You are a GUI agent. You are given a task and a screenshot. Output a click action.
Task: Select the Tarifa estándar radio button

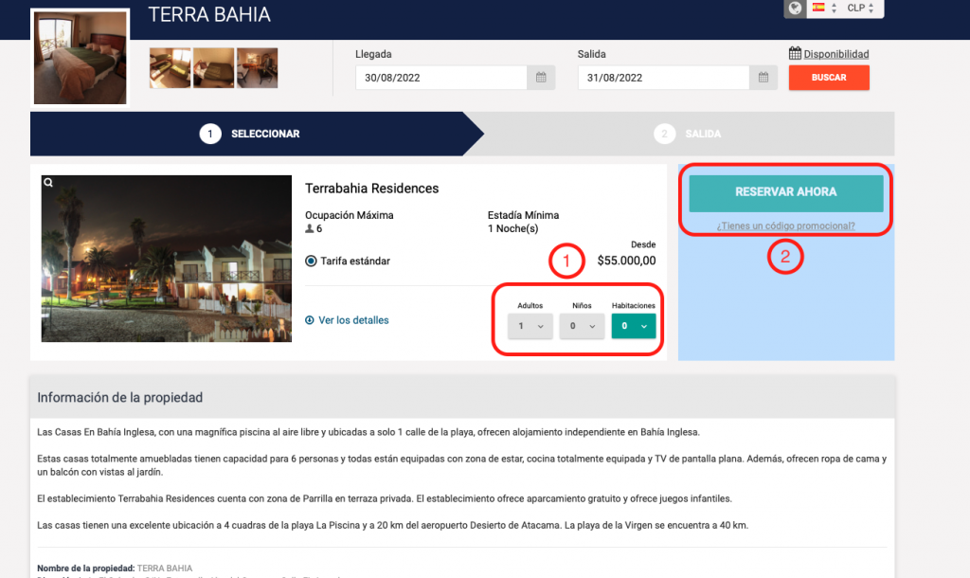click(x=312, y=261)
